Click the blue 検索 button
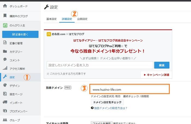 tap(162, 65)
